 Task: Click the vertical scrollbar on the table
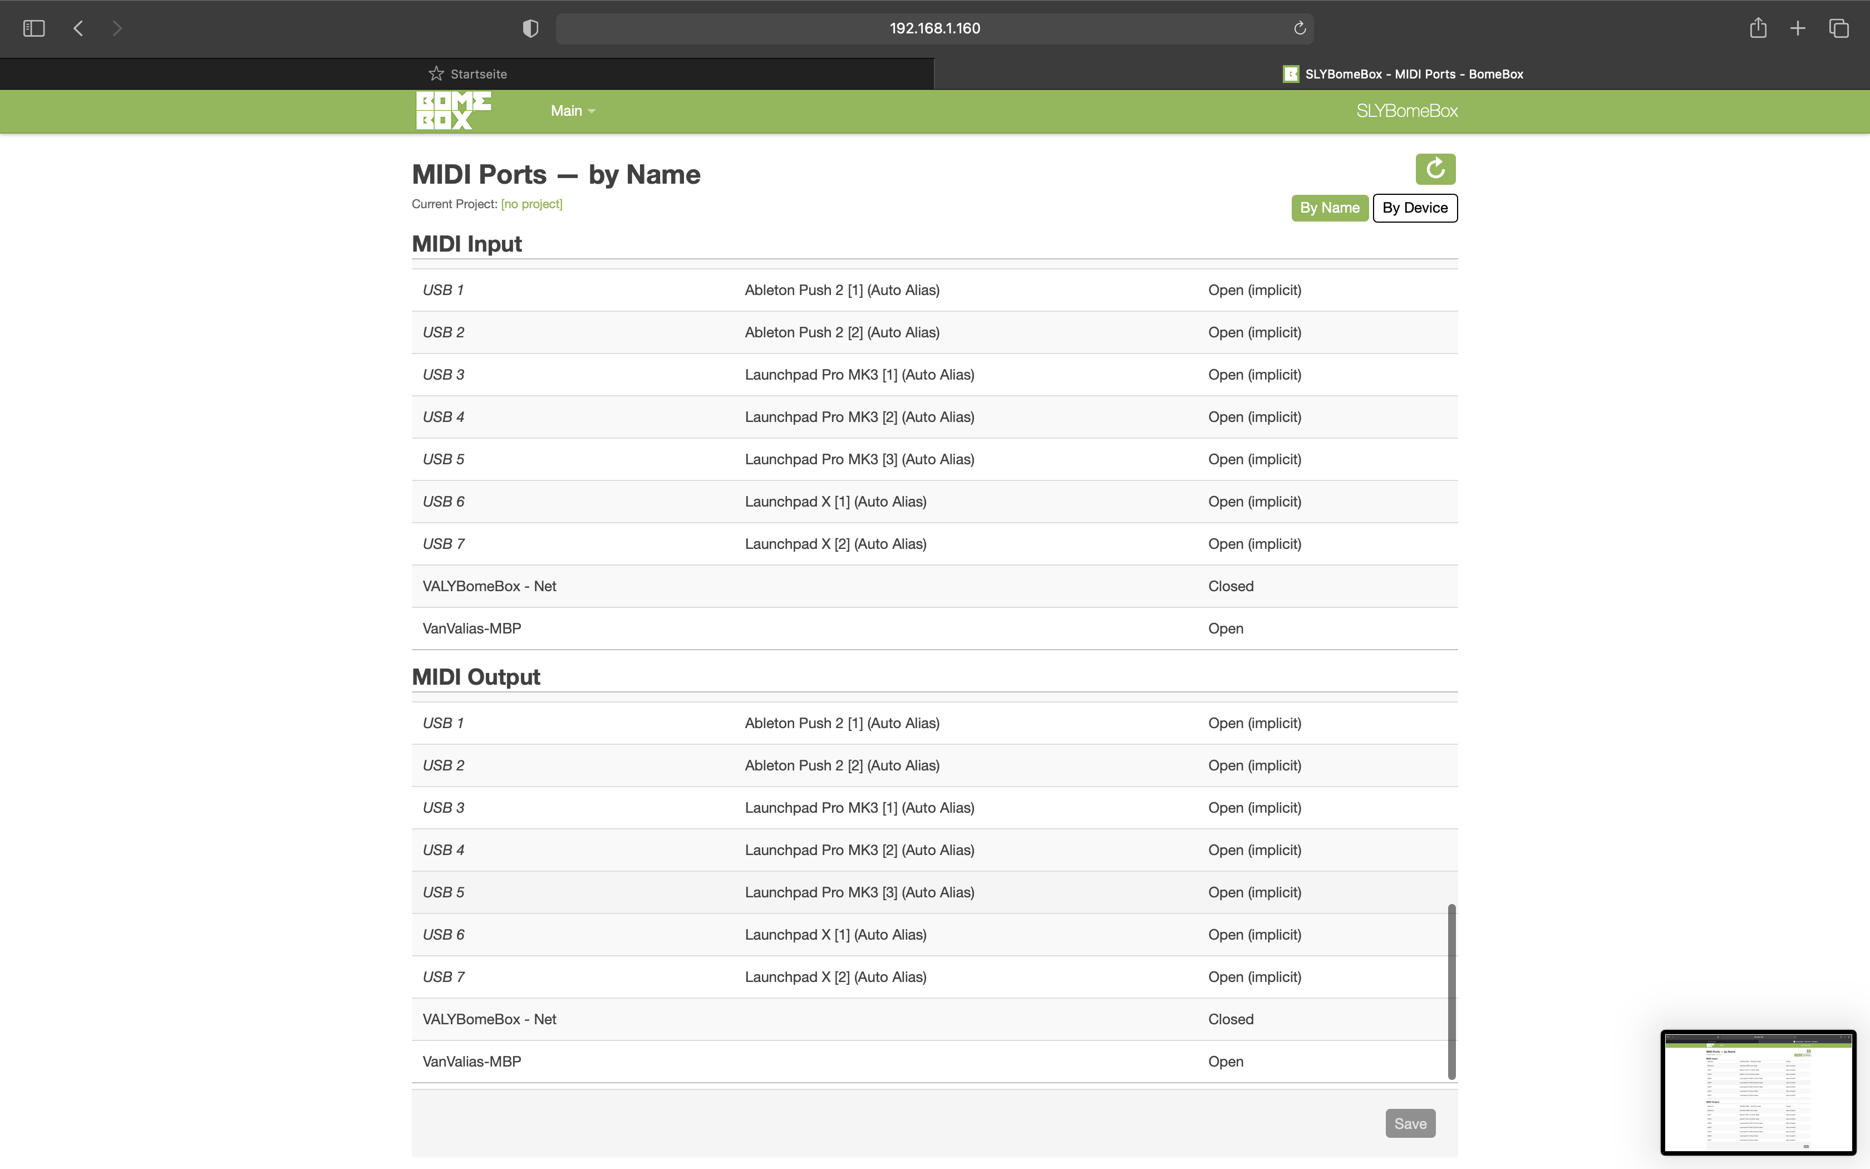[1452, 991]
